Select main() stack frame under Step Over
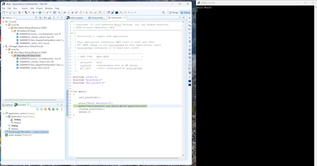Screen dimensions: 317x166 pos(40,59)
